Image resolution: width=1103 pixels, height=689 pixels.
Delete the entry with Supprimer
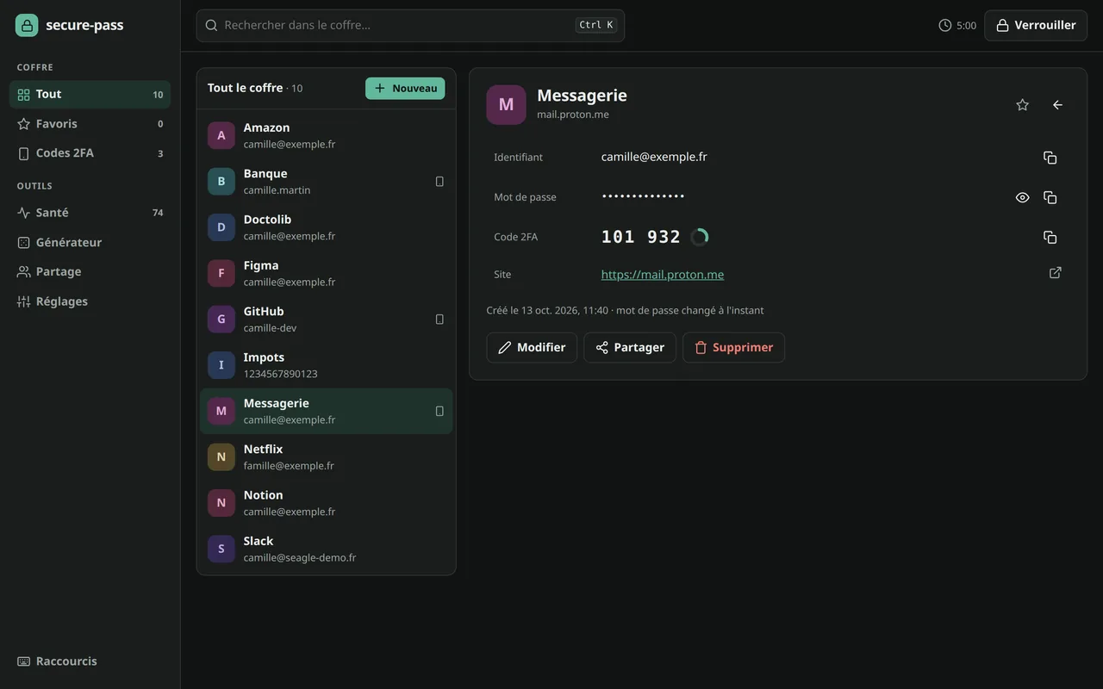[x=734, y=348]
